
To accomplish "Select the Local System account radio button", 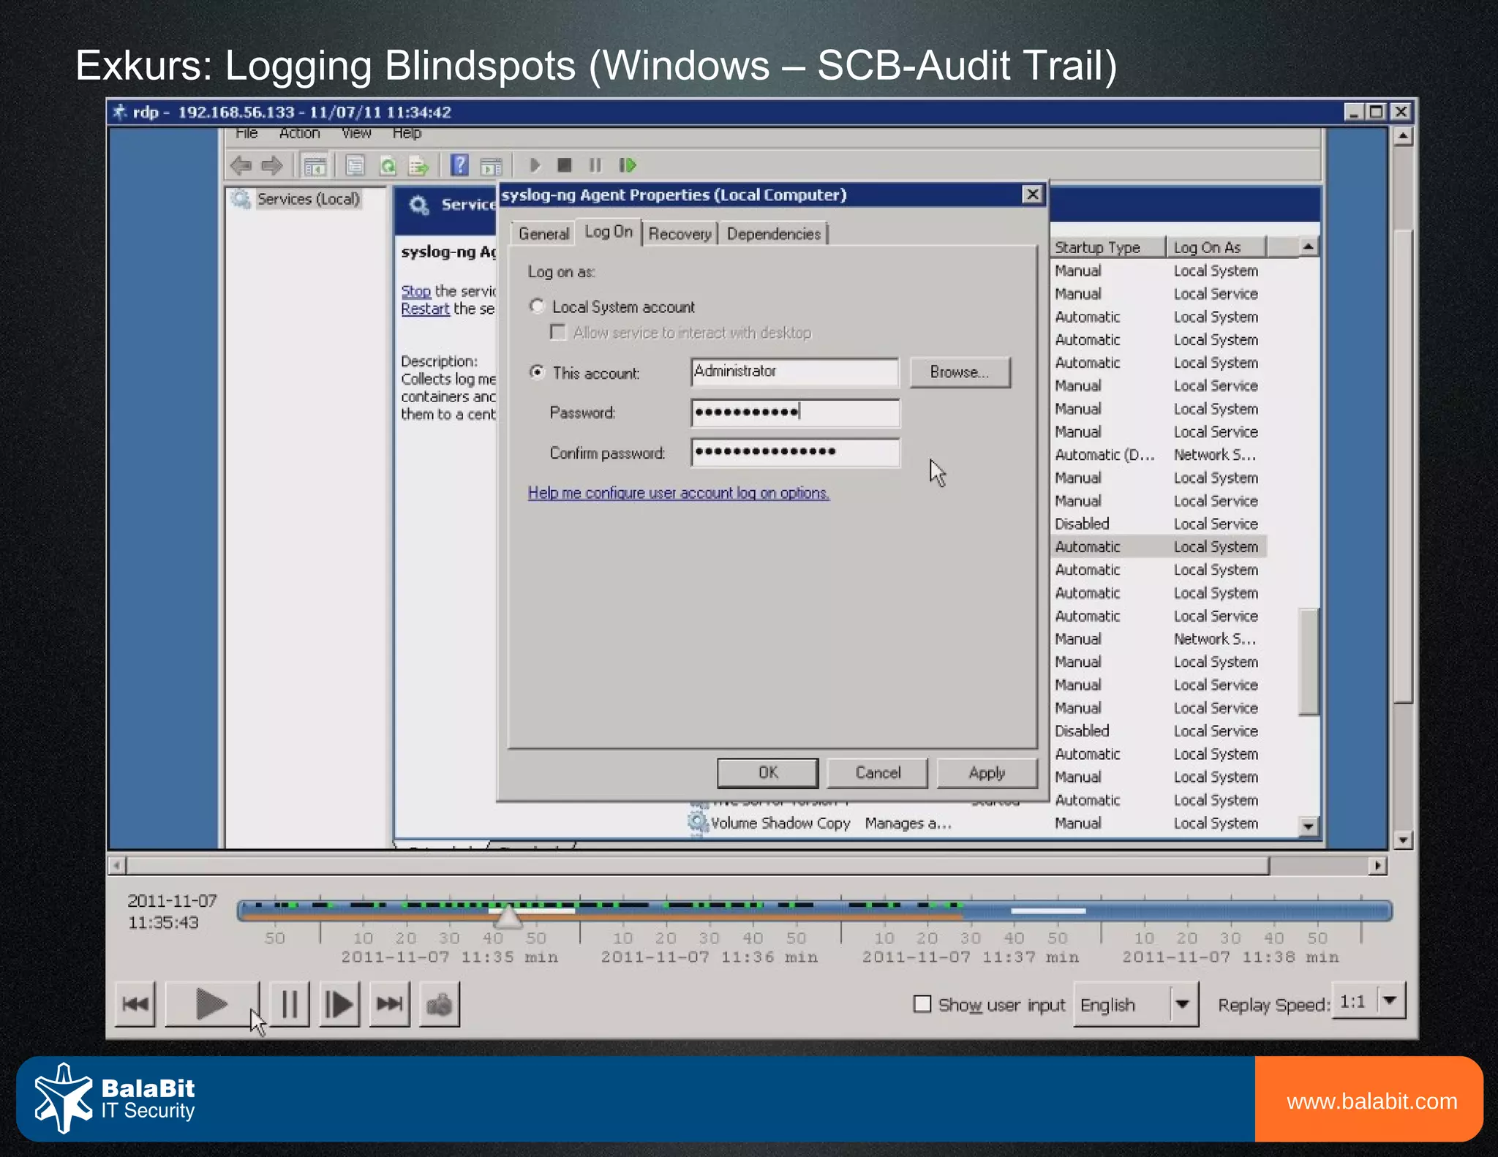I will [538, 306].
